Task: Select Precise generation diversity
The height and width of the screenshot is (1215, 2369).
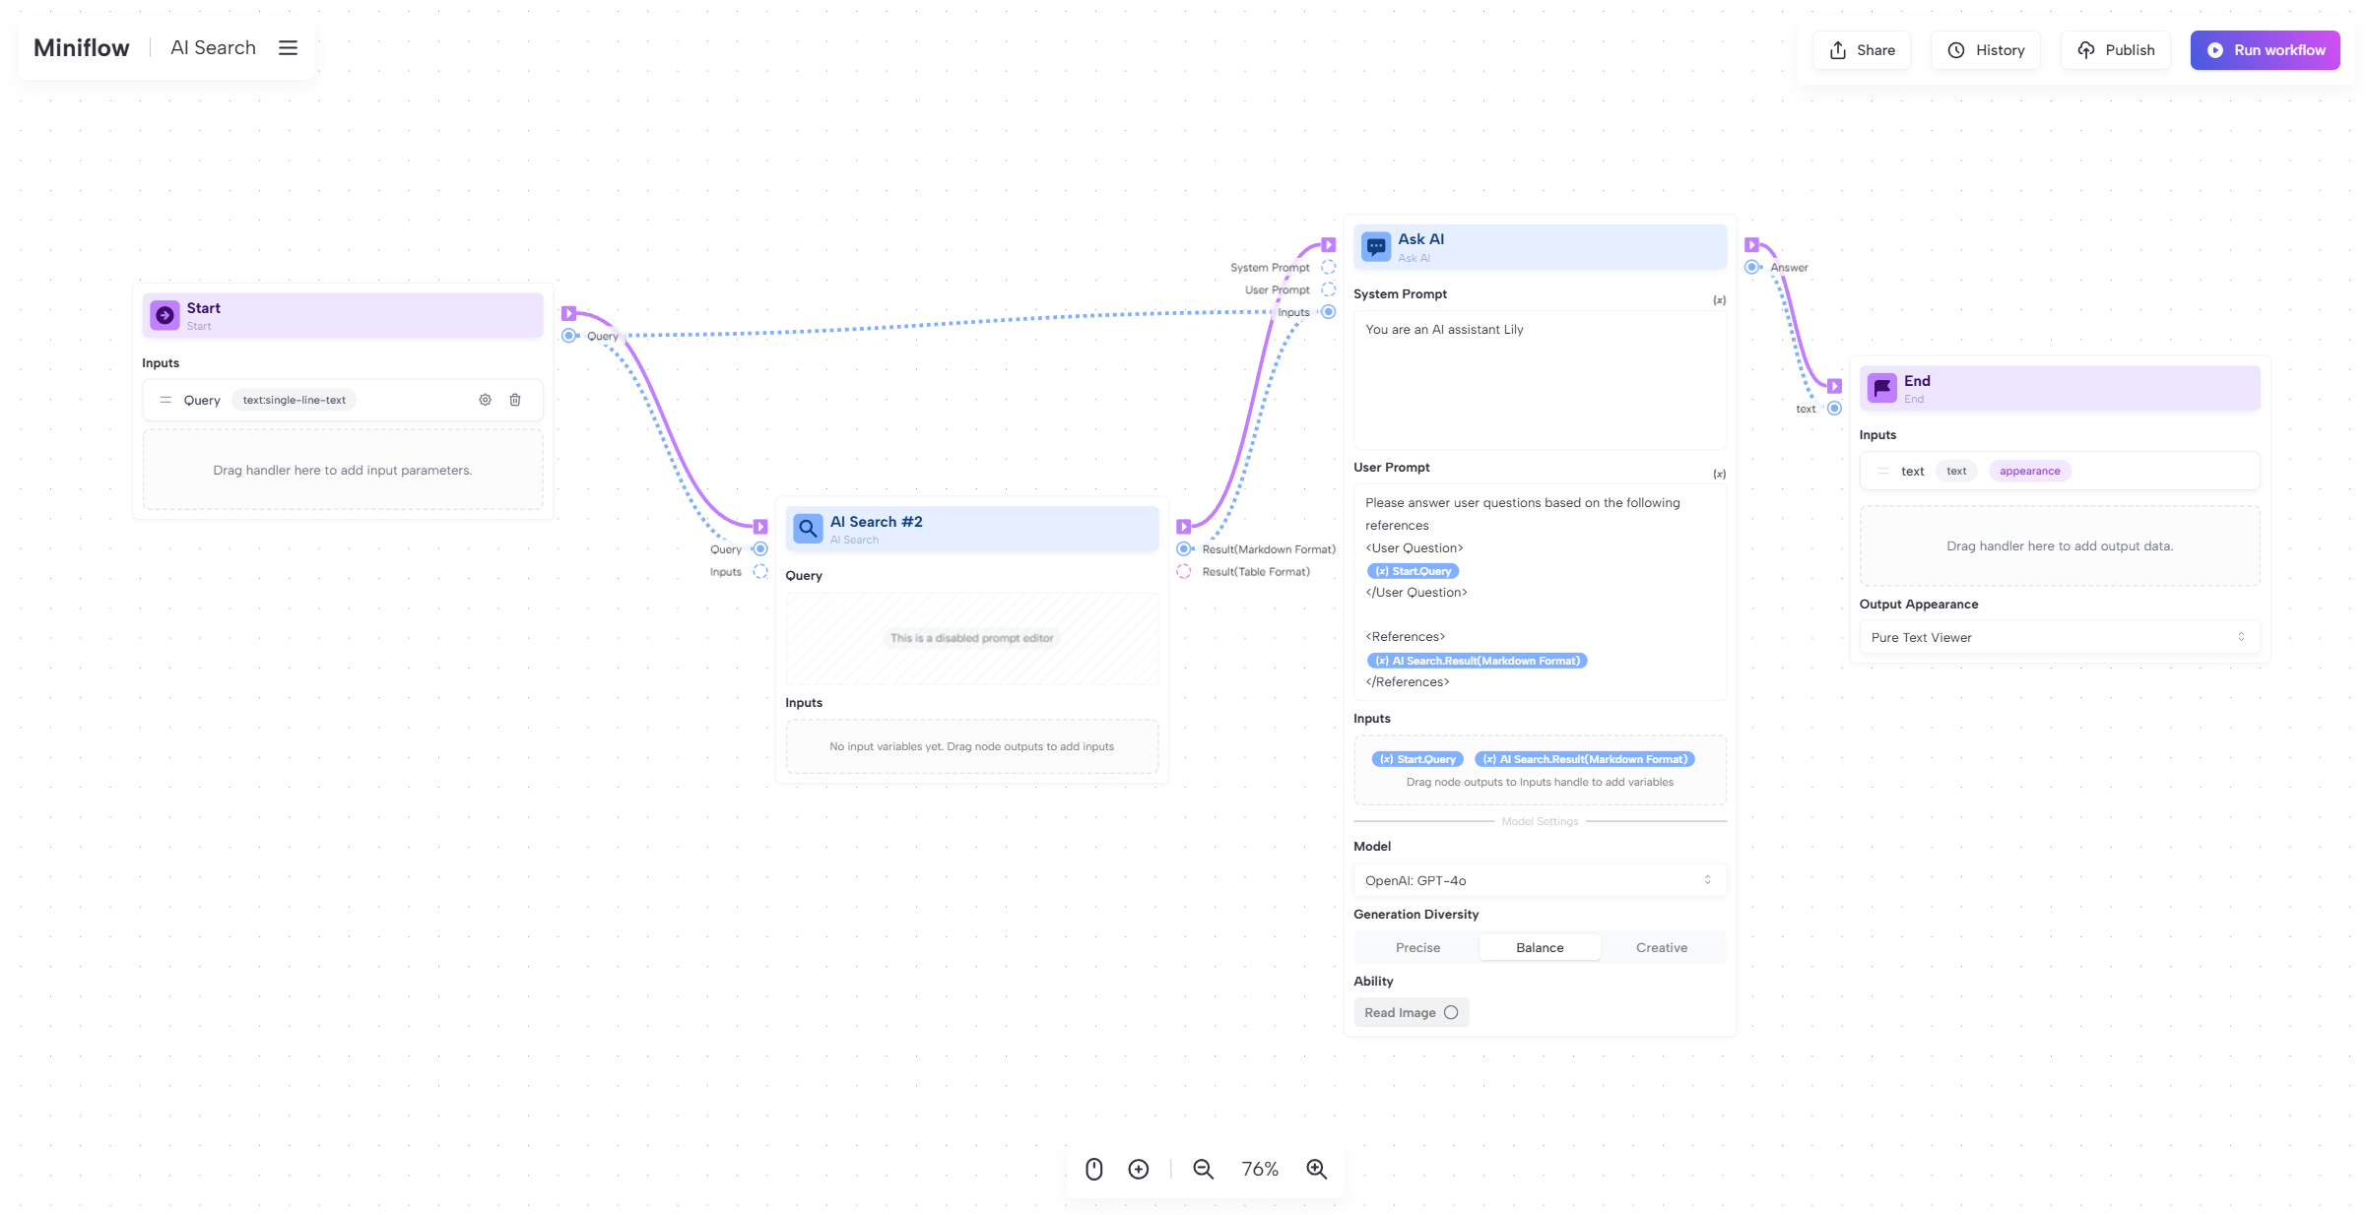Action: pos(1417,947)
